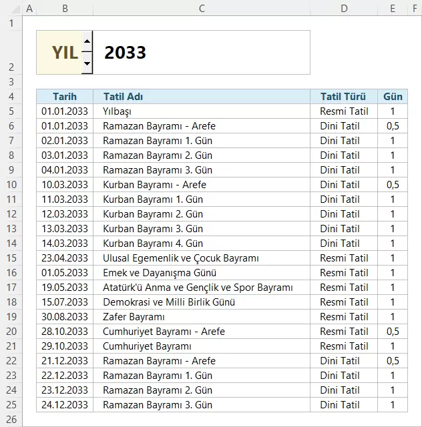Select column B header
Image resolution: width=422 pixels, height=427 pixels.
pos(65,8)
